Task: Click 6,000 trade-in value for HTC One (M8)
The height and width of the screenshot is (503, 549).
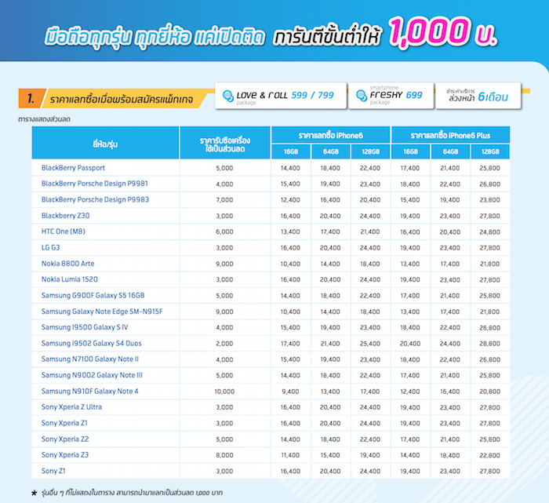Action: (224, 232)
